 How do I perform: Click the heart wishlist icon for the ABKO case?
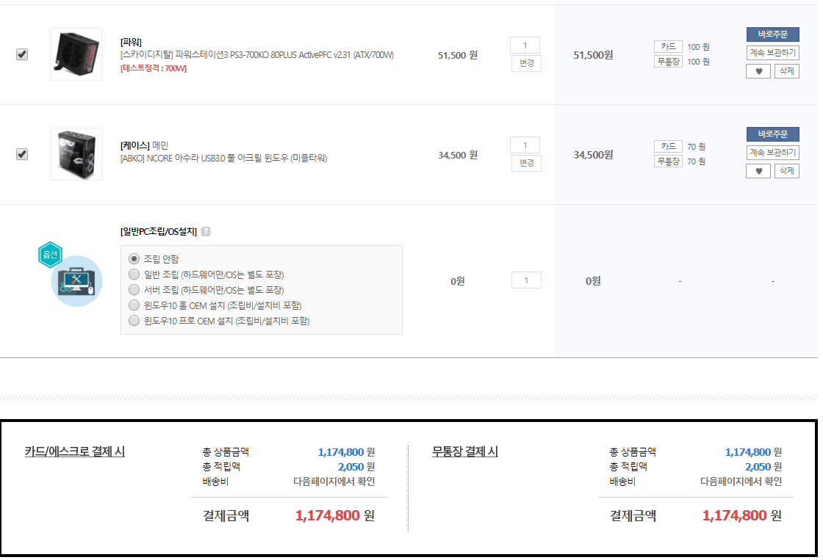[758, 171]
